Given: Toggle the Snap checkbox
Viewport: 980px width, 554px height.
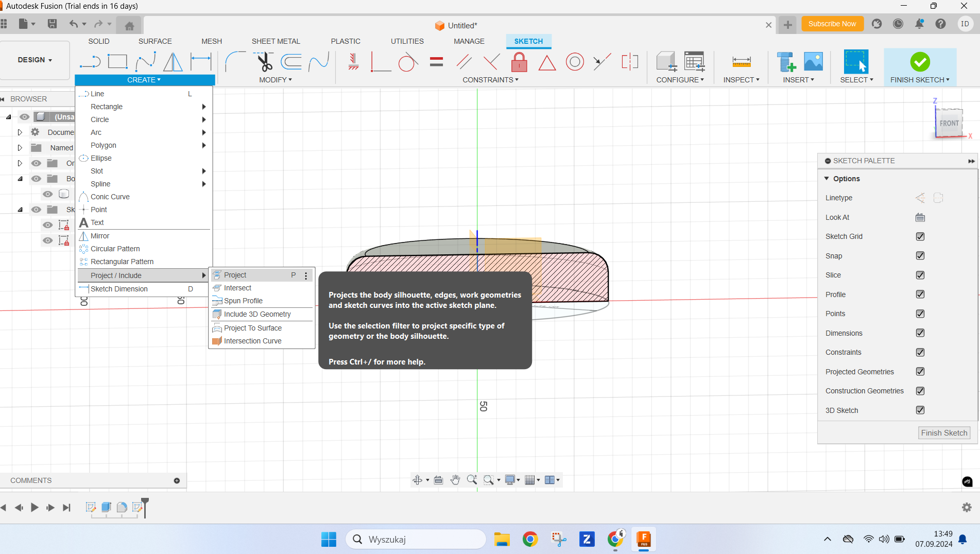Looking at the screenshot, I should [920, 256].
